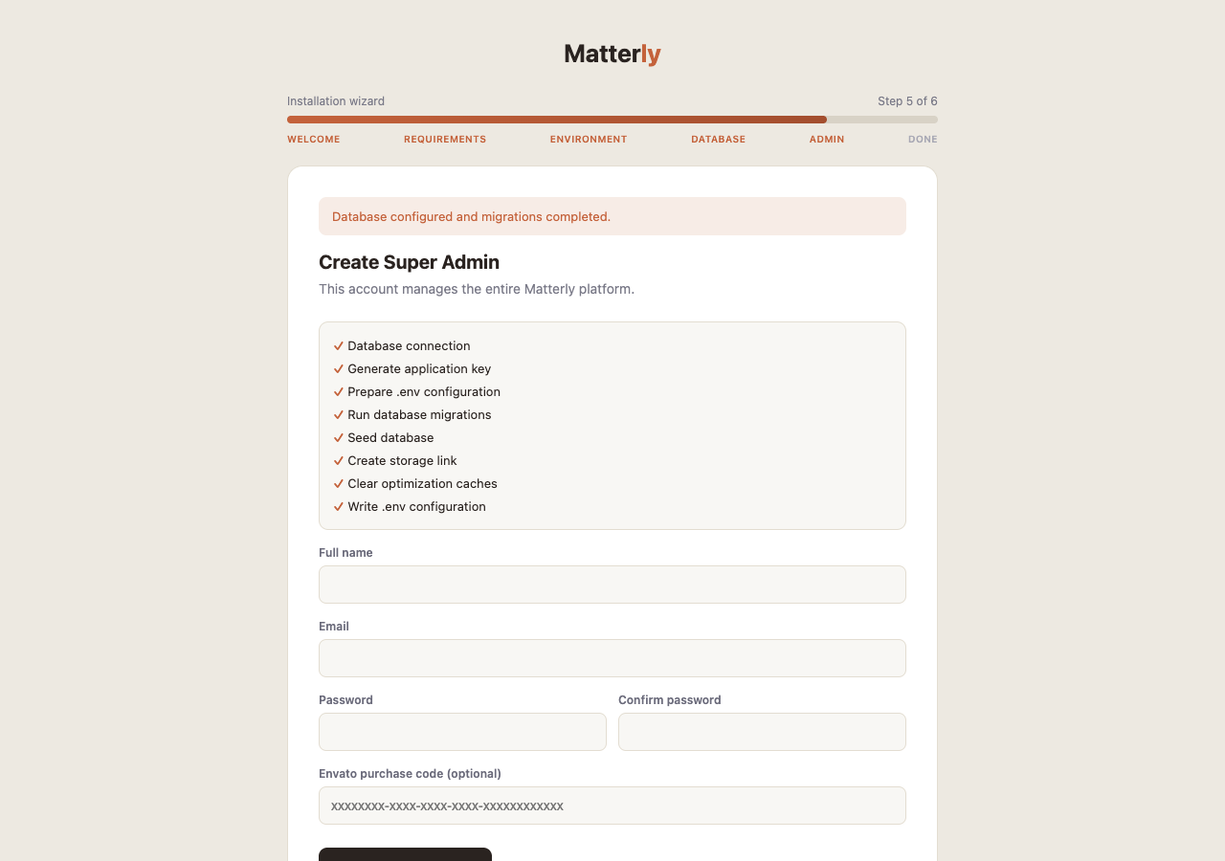The height and width of the screenshot is (861, 1225).
Task: Open the Database step label
Action: coord(718,140)
